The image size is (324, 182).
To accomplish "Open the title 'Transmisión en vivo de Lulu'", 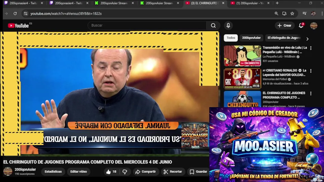I will pyautogui.click(x=285, y=50).
